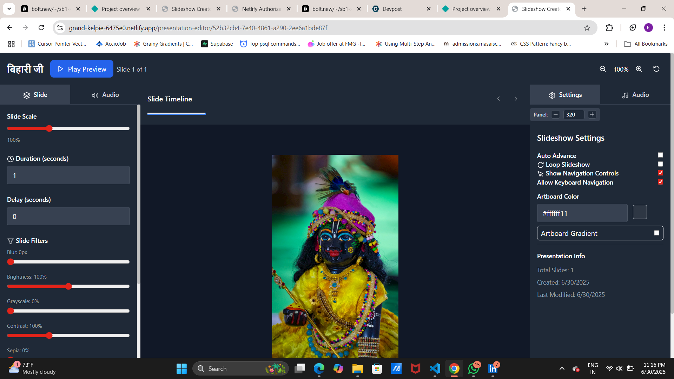Viewport: 674px width, 379px height.
Task: Go to previous slide timeline arrow
Action: point(498,99)
